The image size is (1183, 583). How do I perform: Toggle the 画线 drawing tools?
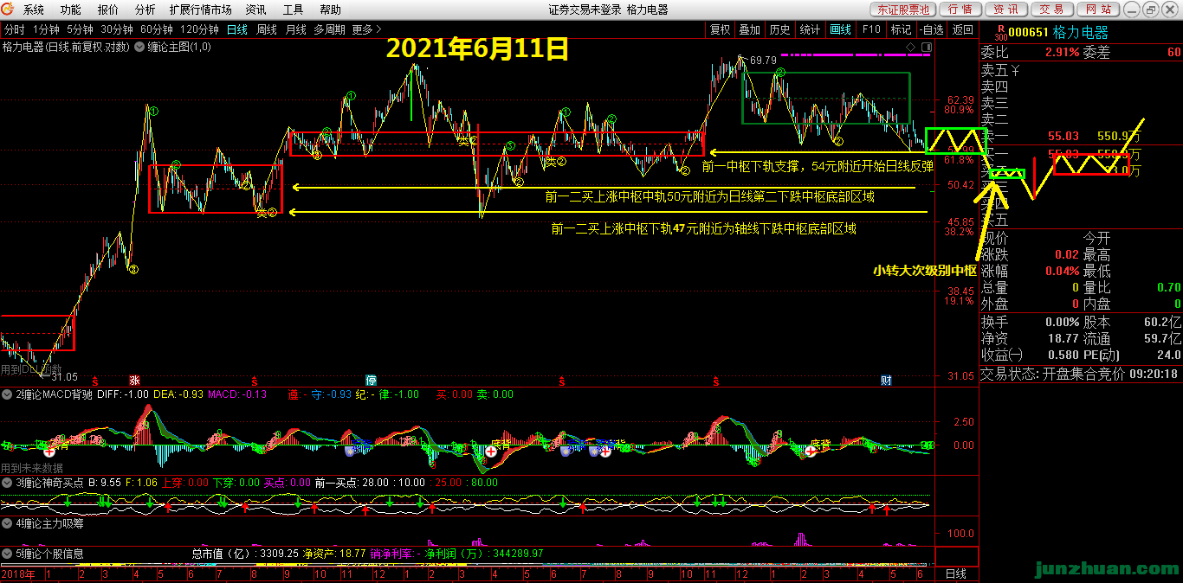tap(841, 29)
